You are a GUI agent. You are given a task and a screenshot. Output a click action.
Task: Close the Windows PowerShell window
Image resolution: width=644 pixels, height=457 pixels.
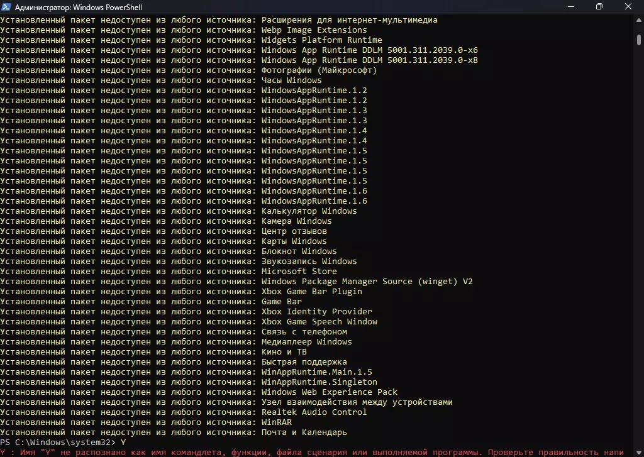coord(628,7)
